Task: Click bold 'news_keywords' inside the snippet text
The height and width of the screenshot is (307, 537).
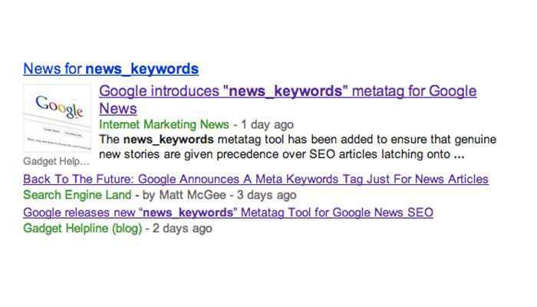Action: (x=169, y=140)
